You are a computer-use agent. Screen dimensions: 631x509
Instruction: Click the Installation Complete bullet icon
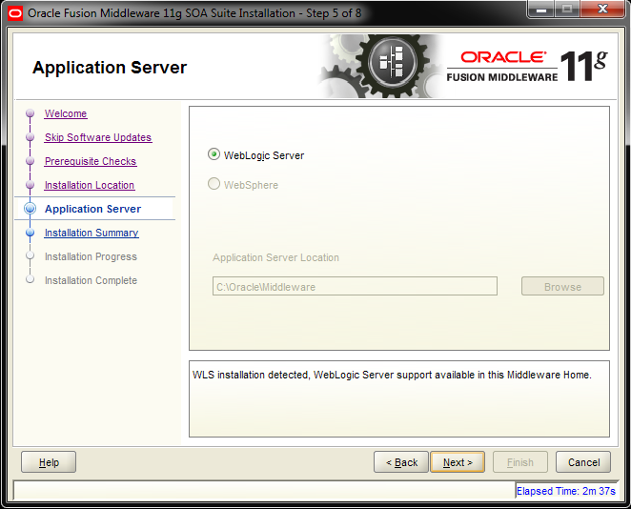[x=30, y=279]
